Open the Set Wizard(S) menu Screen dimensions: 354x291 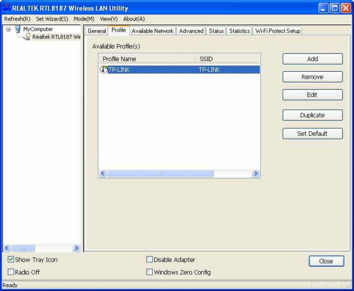coord(52,19)
